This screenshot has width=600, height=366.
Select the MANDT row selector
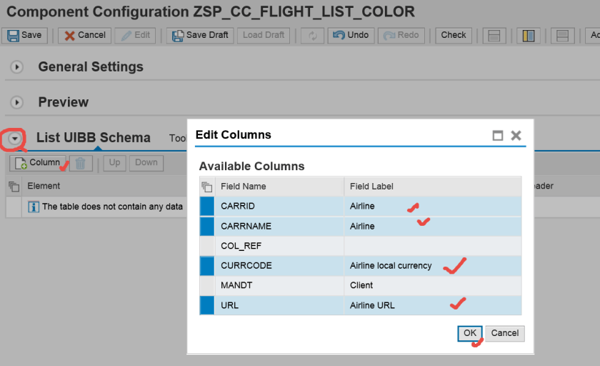207,285
